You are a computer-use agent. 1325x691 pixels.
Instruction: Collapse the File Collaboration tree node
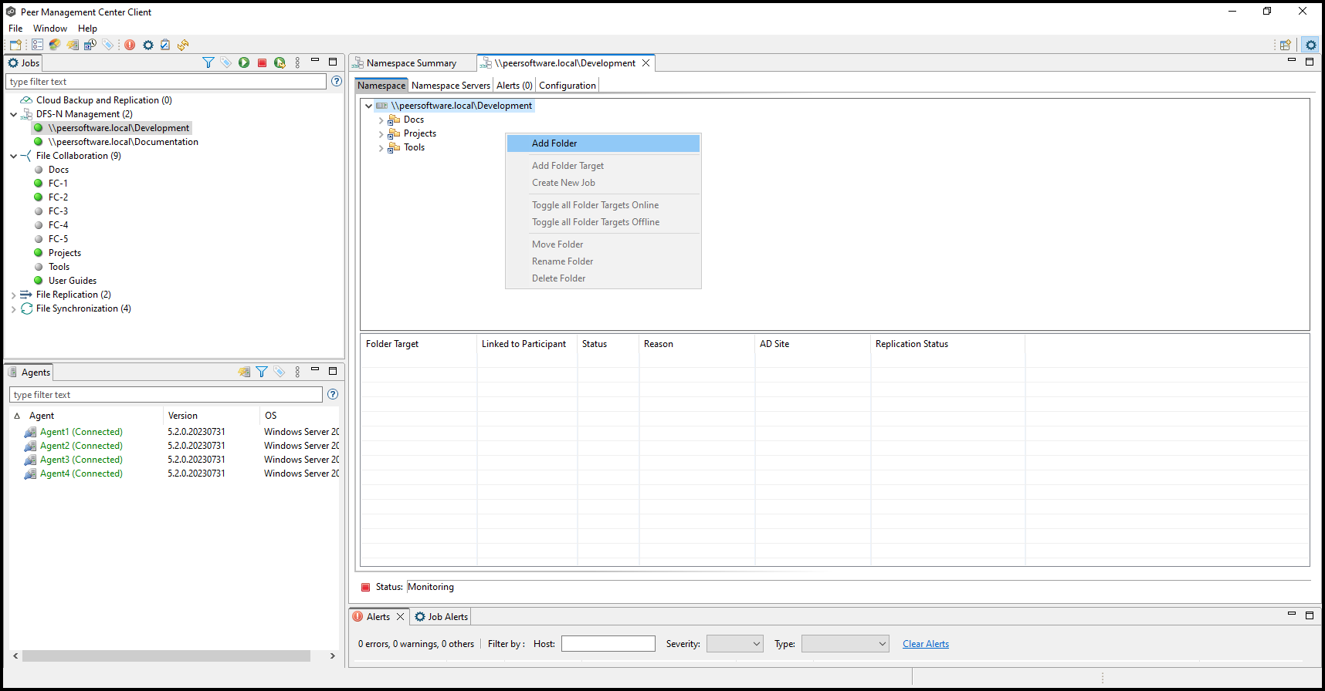tap(13, 157)
